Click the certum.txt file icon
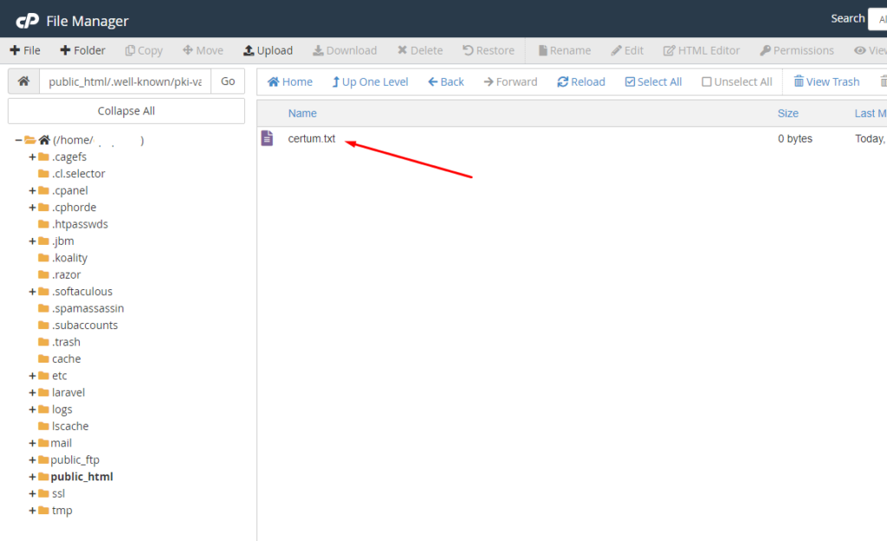 point(268,138)
